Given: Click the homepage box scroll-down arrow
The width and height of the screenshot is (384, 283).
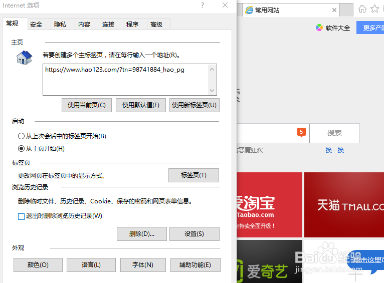Looking at the screenshot, I should (212, 91).
